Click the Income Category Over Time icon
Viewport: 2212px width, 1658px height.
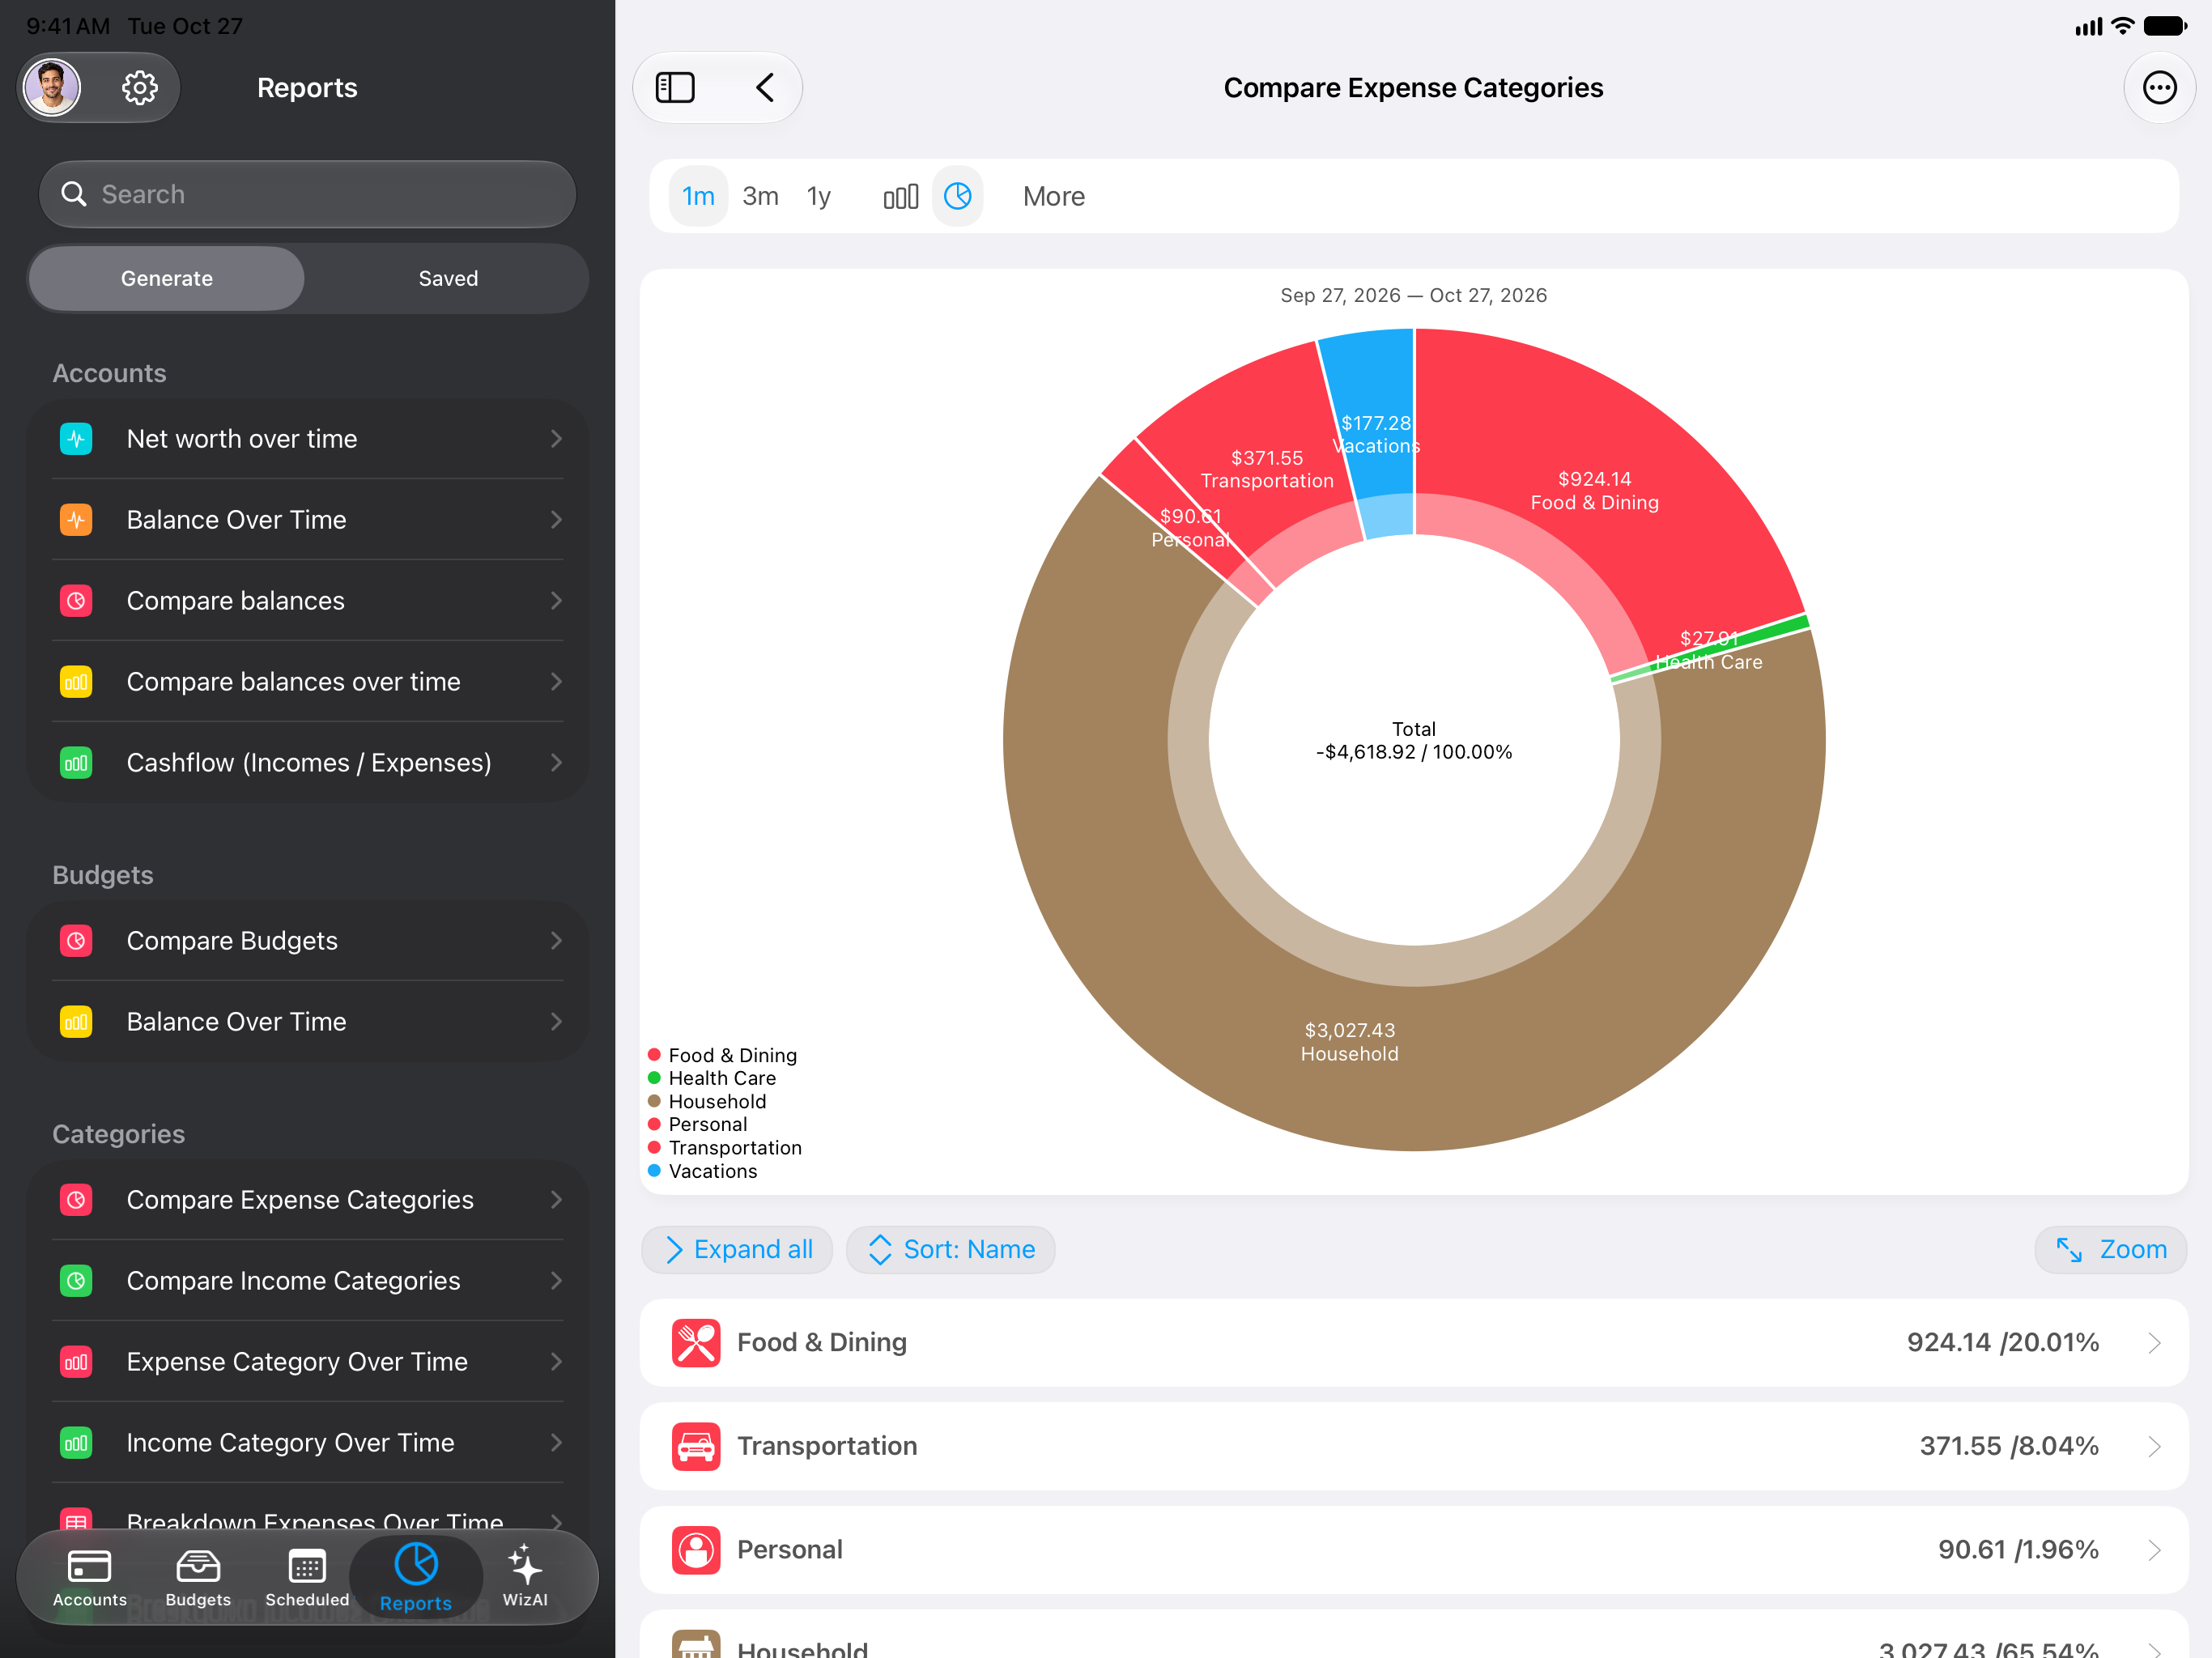click(76, 1442)
